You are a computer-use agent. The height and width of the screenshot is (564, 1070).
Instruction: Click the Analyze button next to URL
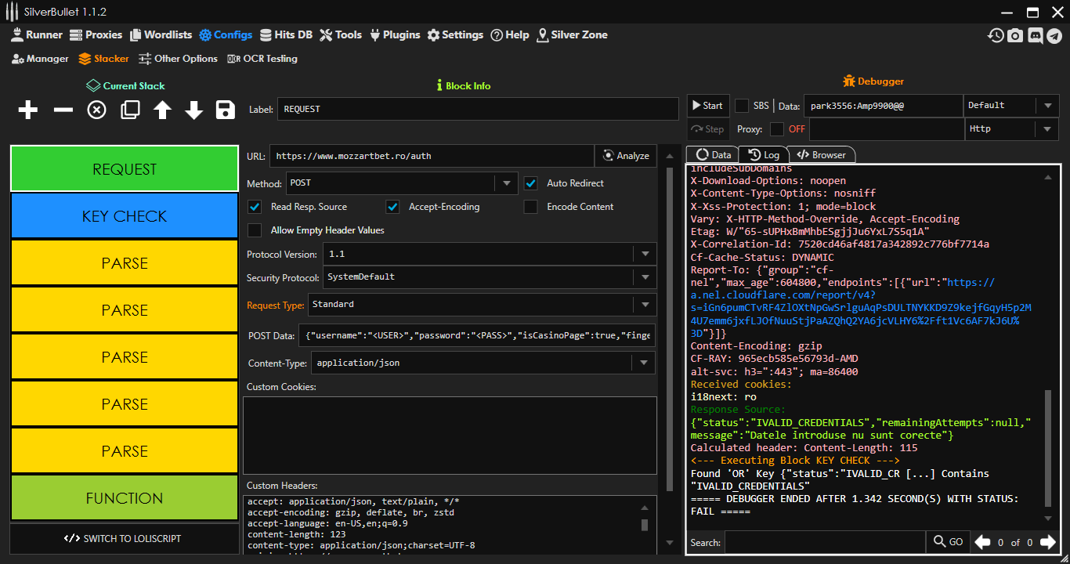626,156
